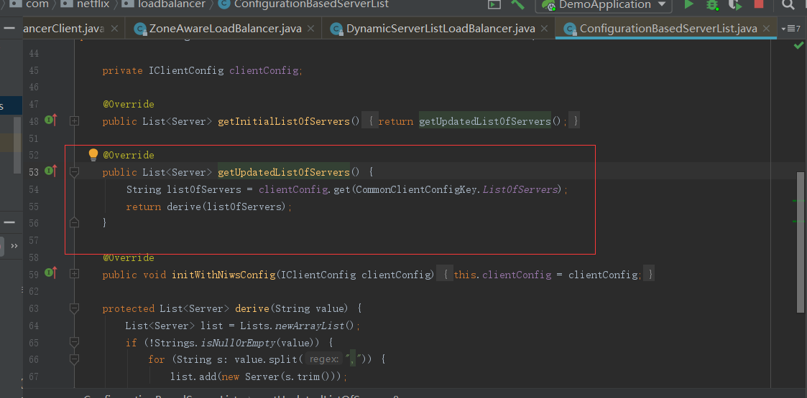Screen dimensions: 807x398
Task: Click the fold end marker on line 56
Action: (74, 222)
